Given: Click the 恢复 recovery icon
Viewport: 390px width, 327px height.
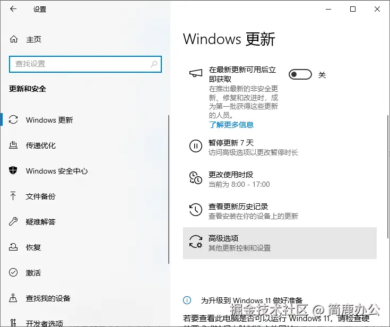Looking at the screenshot, I should (13, 247).
